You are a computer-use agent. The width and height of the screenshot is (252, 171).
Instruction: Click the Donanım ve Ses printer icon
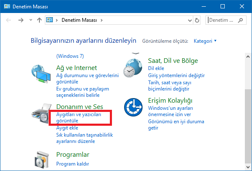point(42,114)
